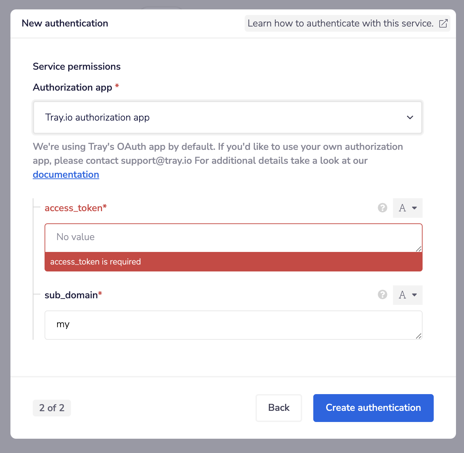
Task: Click the '2 of 2' step indicator
Action: coord(52,408)
